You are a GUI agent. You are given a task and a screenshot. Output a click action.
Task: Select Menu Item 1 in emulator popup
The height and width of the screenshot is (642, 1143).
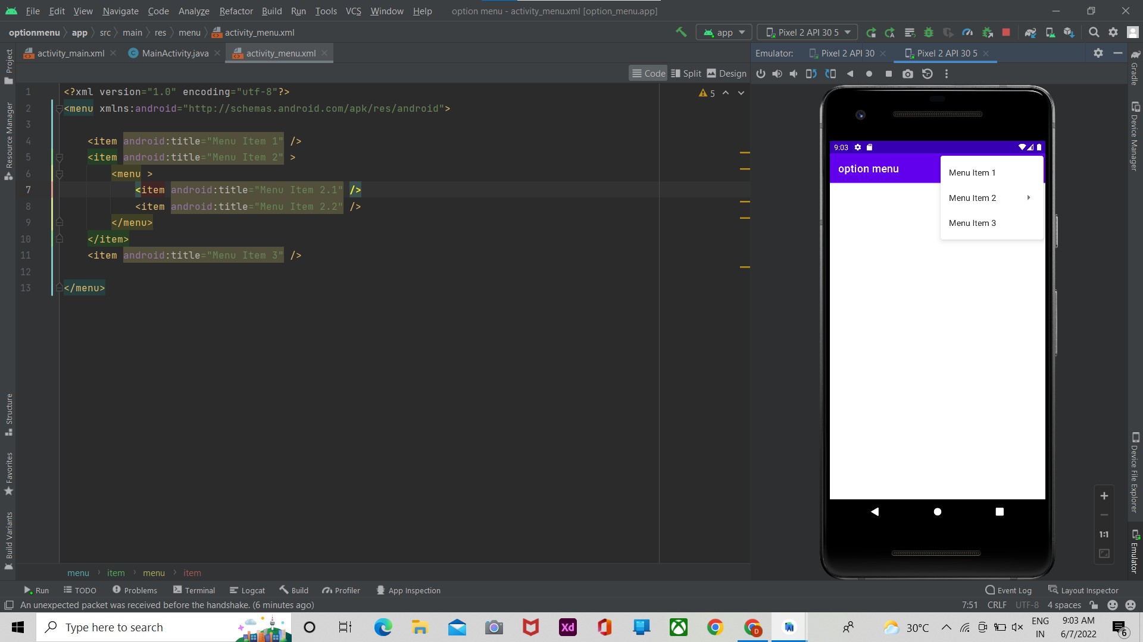tap(991, 172)
